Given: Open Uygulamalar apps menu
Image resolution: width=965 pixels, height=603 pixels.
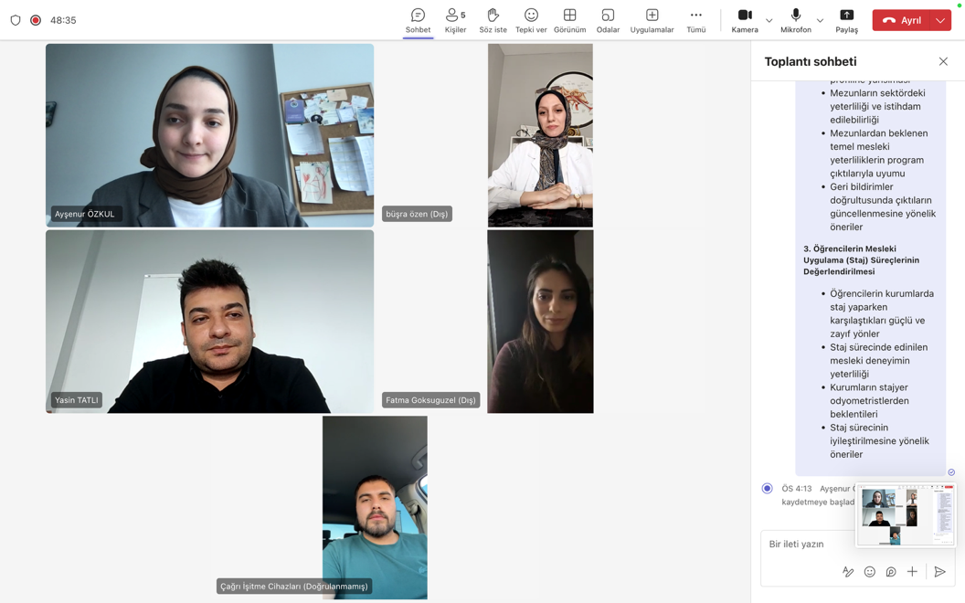Looking at the screenshot, I should pos(652,20).
